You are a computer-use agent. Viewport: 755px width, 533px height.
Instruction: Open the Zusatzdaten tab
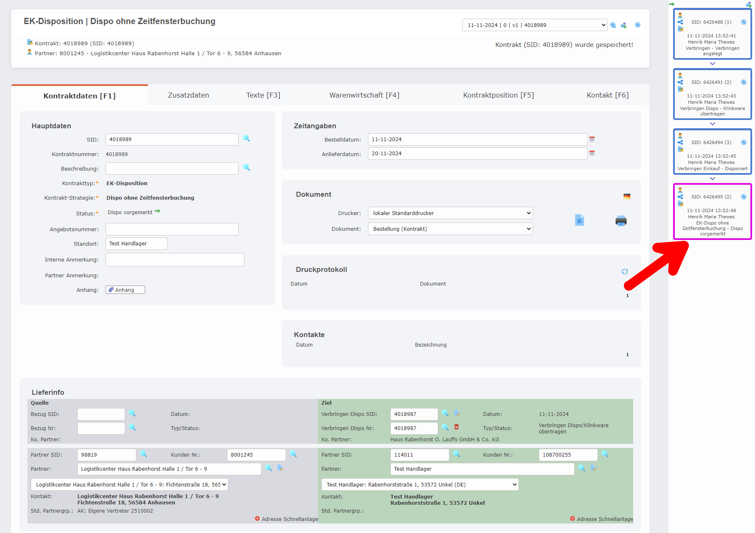pyautogui.click(x=189, y=95)
